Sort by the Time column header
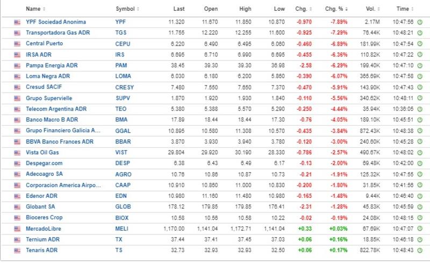Image resolution: width=430 pixels, height=264 pixels. pos(404,9)
